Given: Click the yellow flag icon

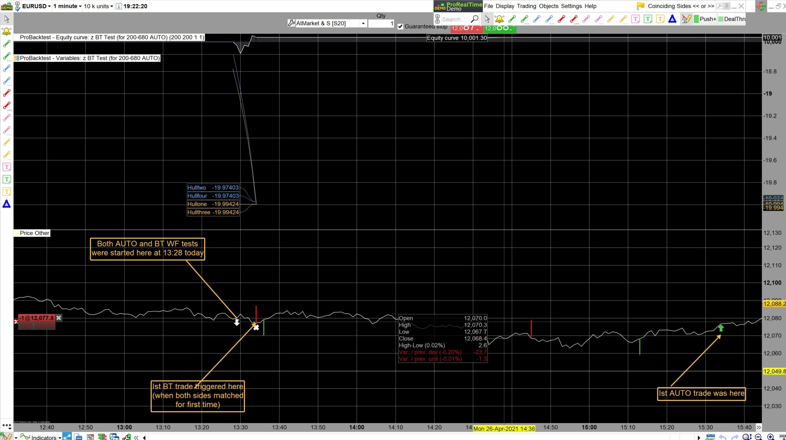Looking at the screenshot, I should pyautogui.click(x=640, y=6).
